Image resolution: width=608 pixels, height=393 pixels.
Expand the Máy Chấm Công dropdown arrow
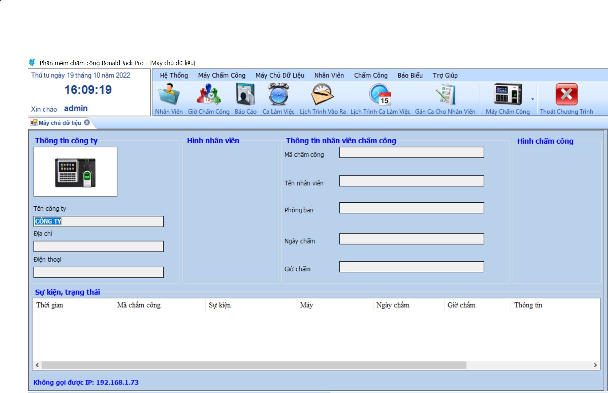click(x=532, y=99)
